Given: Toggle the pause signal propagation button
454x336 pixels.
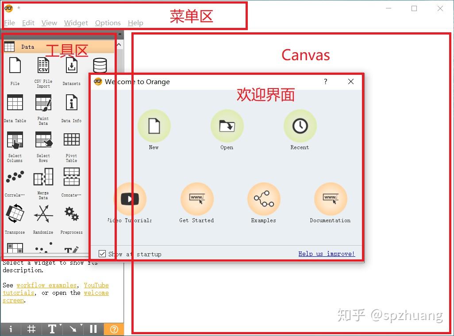Looking at the screenshot, I should tap(93, 329).
